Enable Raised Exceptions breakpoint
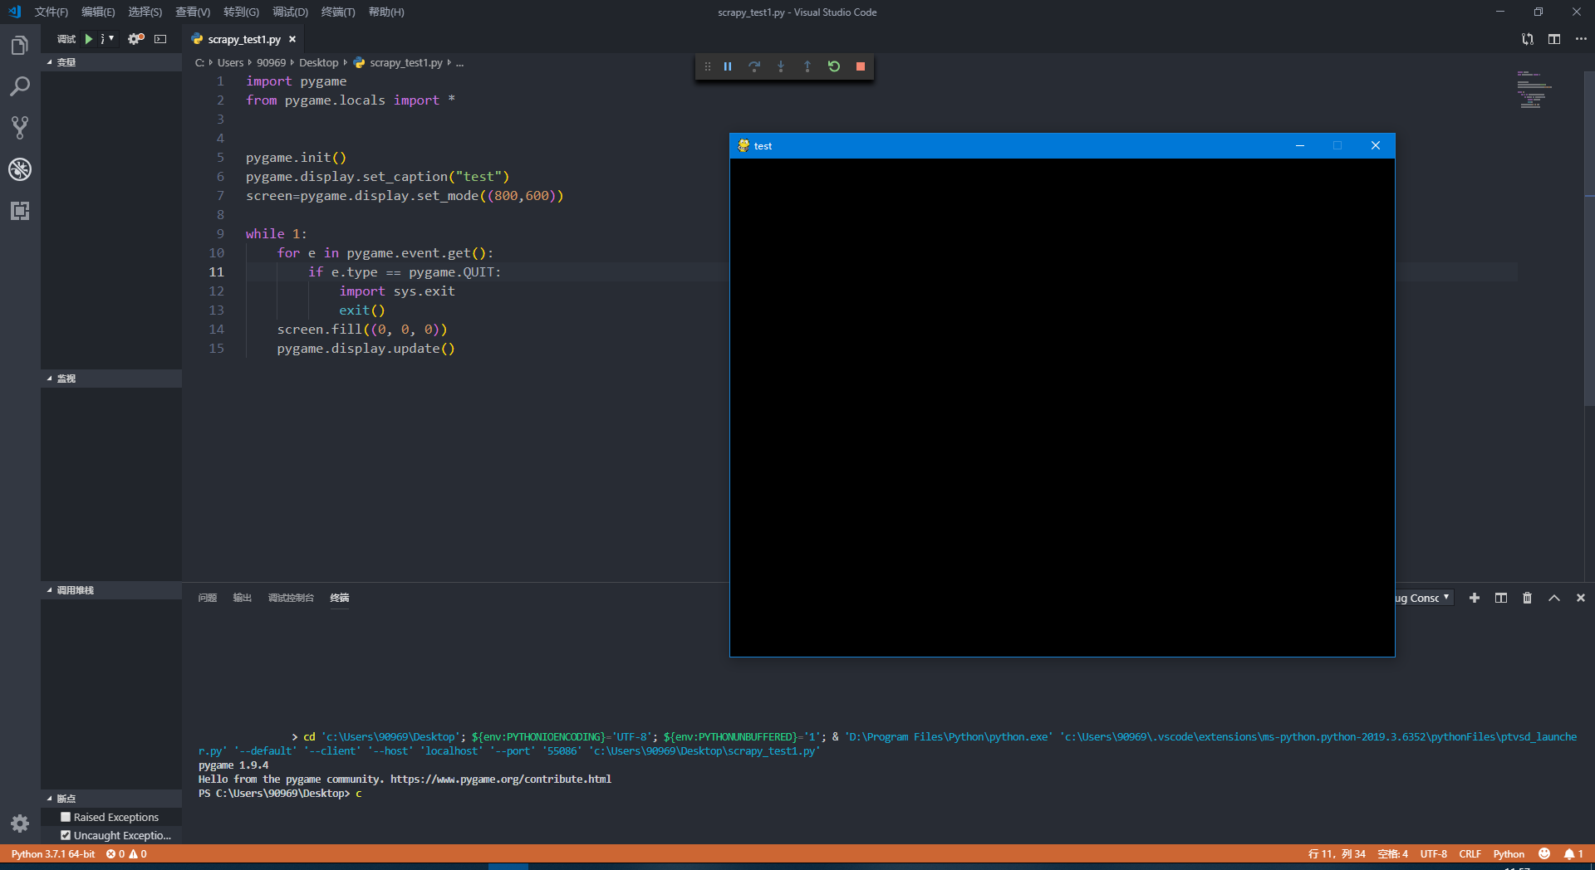Screen dimensions: 1595x870 coord(66,817)
